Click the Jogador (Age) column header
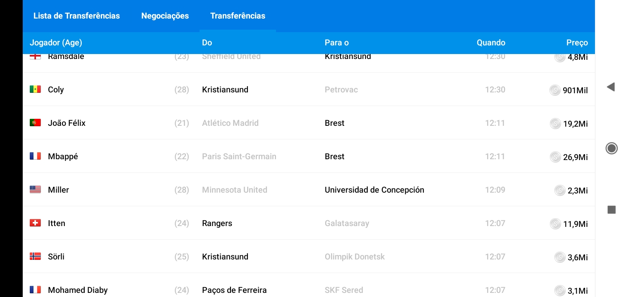 click(x=56, y=43)
